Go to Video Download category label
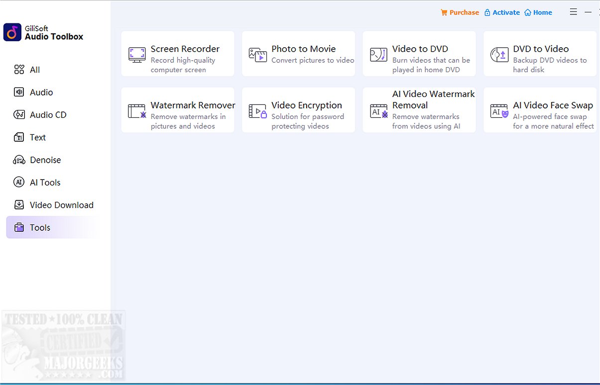 (x=62, y=205)
